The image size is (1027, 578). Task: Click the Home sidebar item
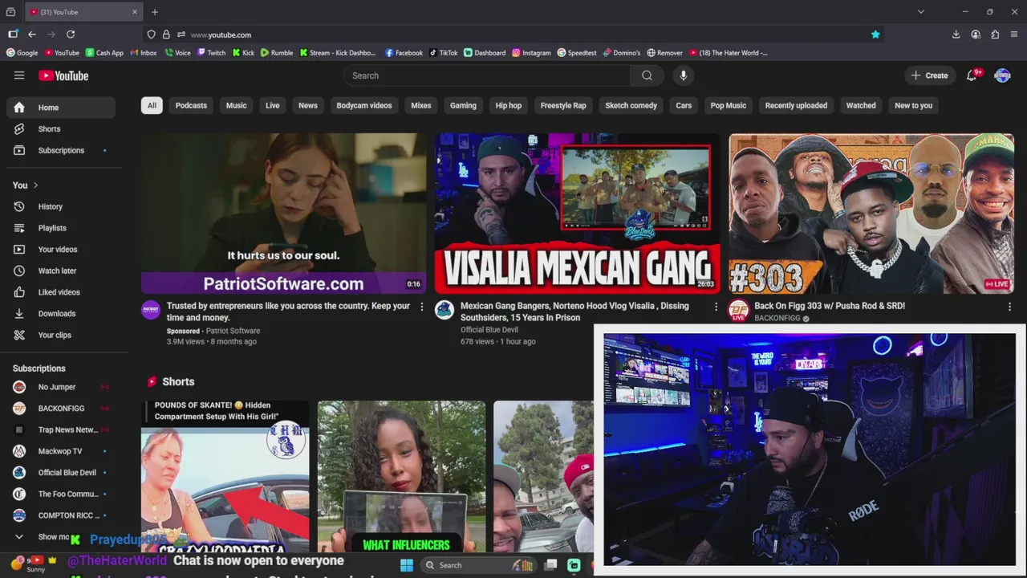61,108
